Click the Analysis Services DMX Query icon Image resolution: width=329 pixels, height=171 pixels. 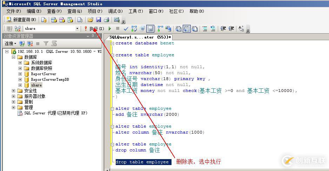click(x=62, y=20)
